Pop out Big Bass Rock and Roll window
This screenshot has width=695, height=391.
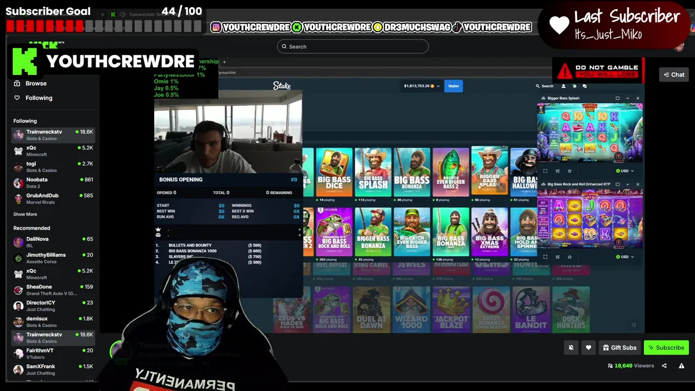[x=617, y=185]
